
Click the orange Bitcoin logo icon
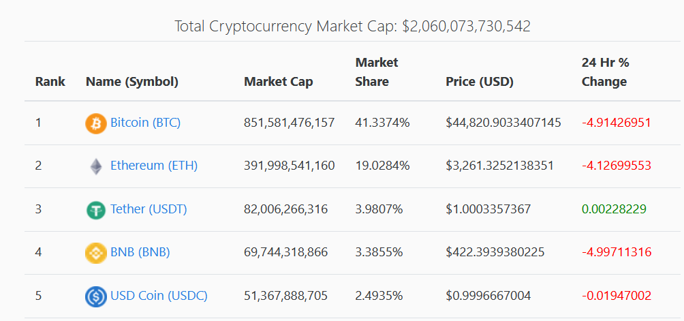coord(95,123)
